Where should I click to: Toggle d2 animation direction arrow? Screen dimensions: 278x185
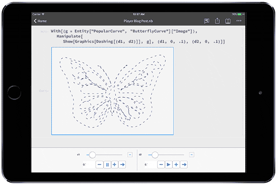point(184,164)
